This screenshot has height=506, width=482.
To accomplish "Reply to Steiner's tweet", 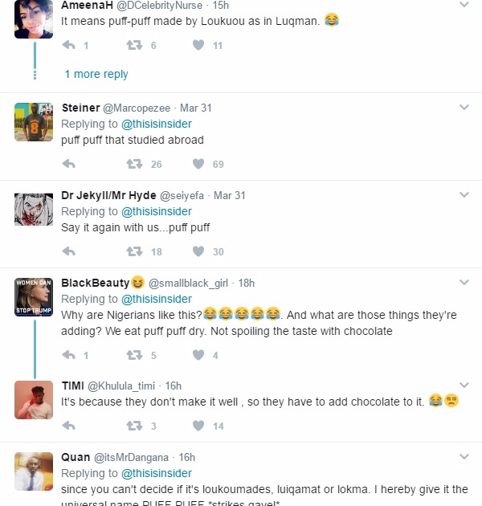I will 69,165.
